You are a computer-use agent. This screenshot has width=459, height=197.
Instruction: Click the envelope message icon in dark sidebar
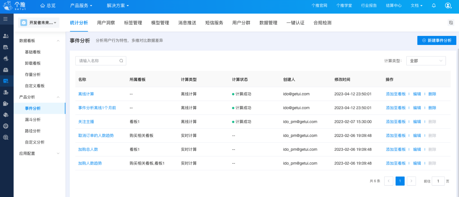pos(6,70)
